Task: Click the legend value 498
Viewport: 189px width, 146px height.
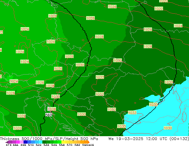Action: [23, 145]
